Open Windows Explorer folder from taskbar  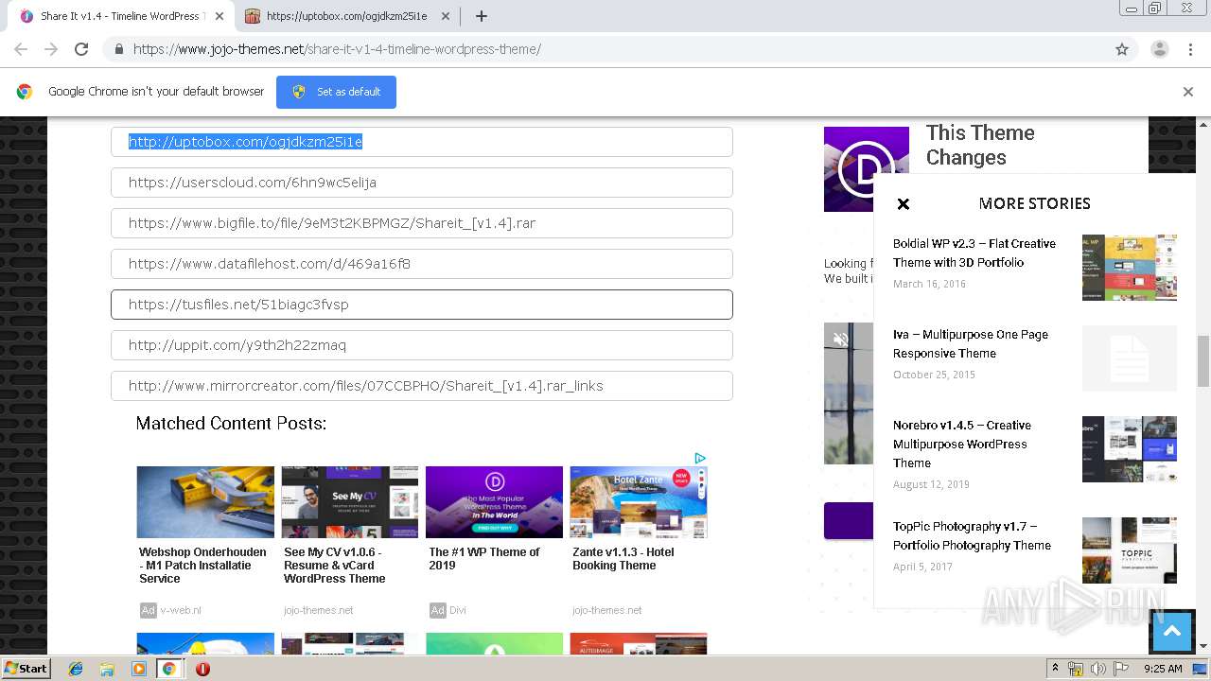click(x=107, y=669)
